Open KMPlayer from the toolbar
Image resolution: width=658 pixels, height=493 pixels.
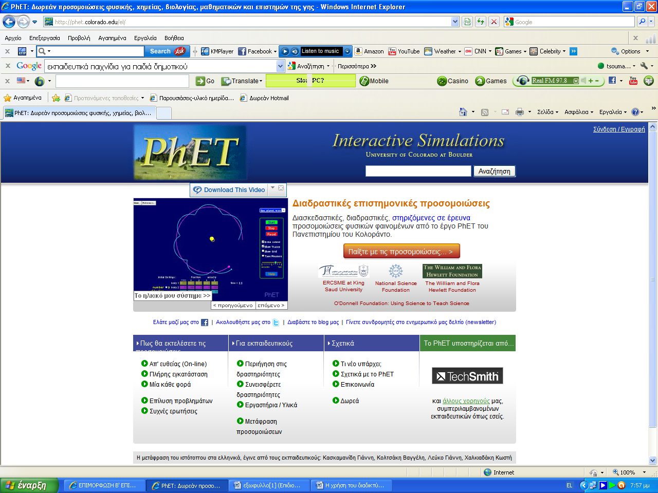point(217,51)
